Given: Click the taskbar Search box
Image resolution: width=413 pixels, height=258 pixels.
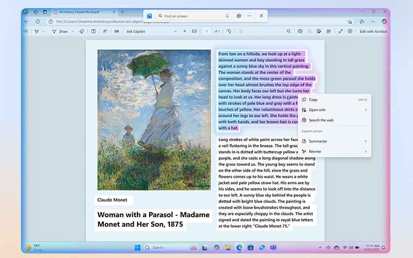Looking at the screenshot, I should [x=171, y=248].
